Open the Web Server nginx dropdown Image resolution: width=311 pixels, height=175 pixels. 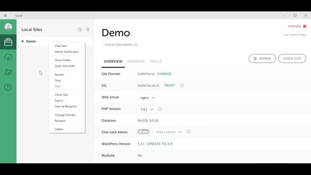147,98
